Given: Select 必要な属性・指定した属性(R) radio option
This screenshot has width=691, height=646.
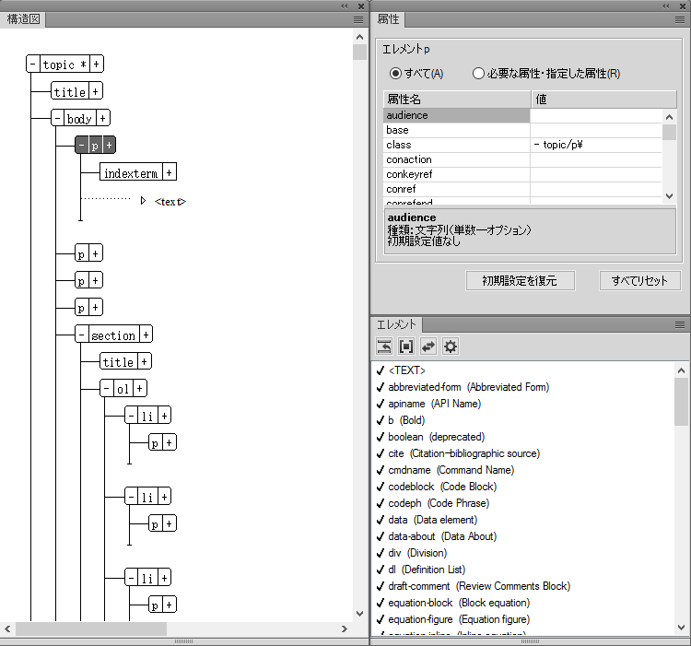Looking at the screenshot, I should coord(478,74).
